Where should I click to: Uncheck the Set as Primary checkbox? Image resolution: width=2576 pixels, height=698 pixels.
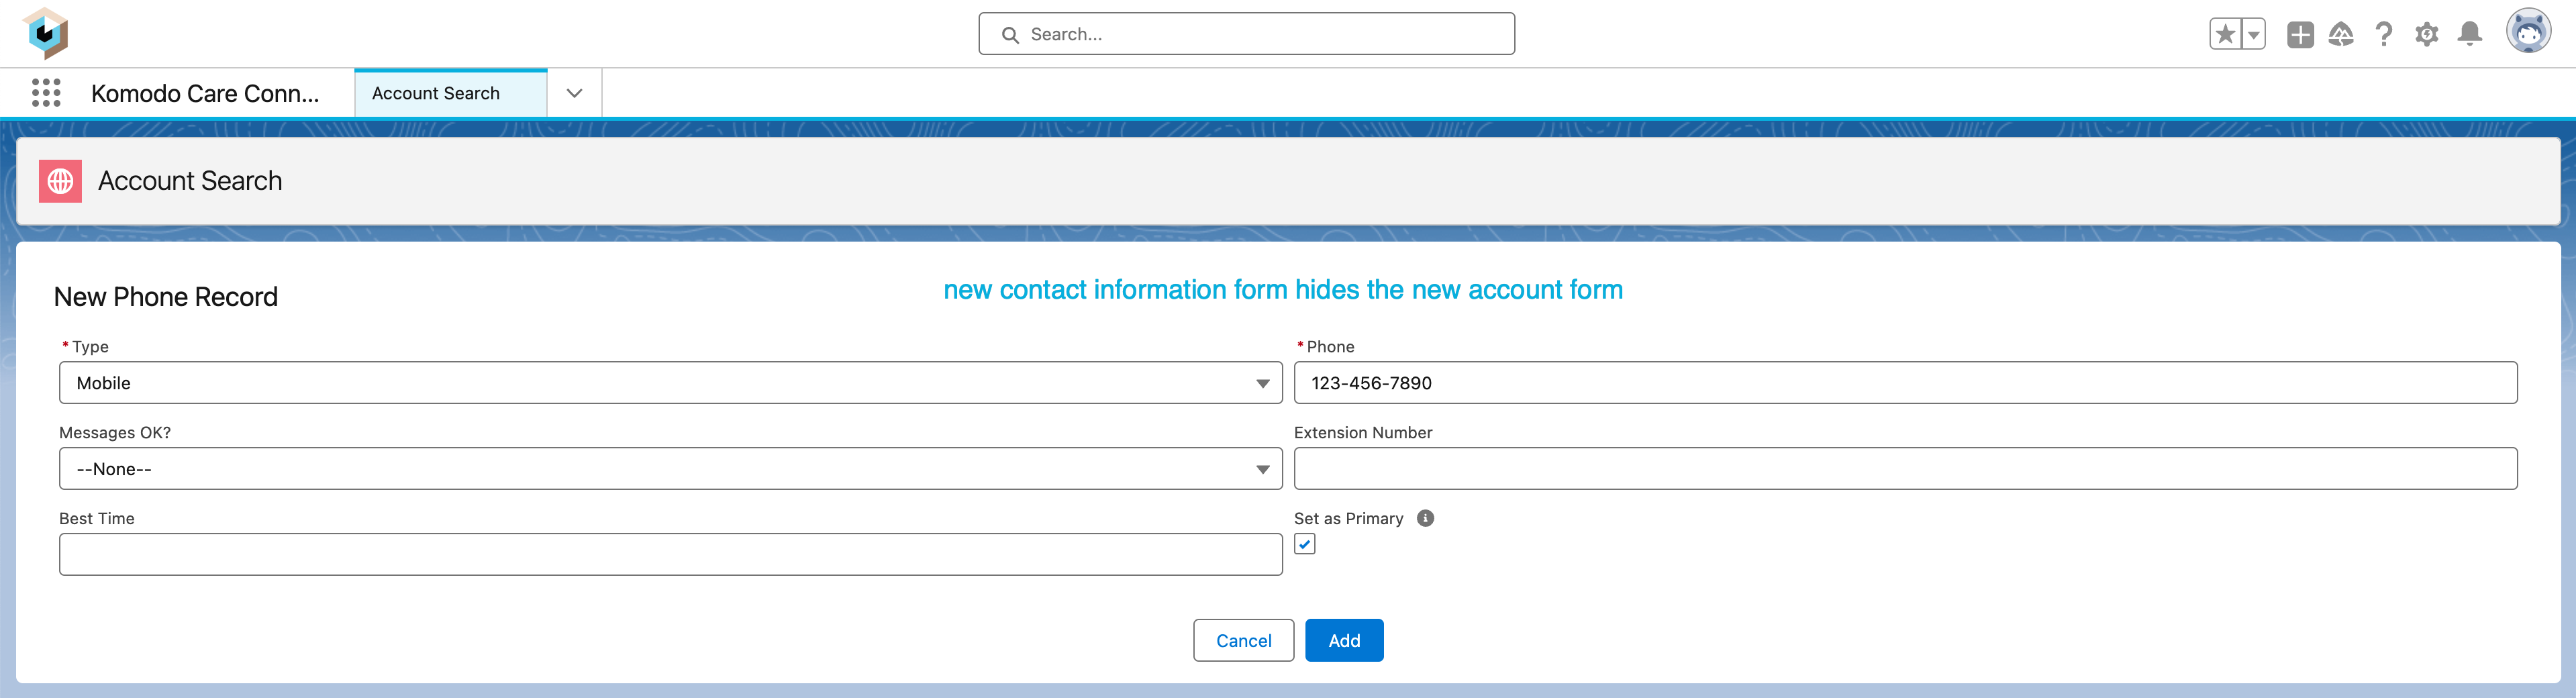(x=1305, y=544)
